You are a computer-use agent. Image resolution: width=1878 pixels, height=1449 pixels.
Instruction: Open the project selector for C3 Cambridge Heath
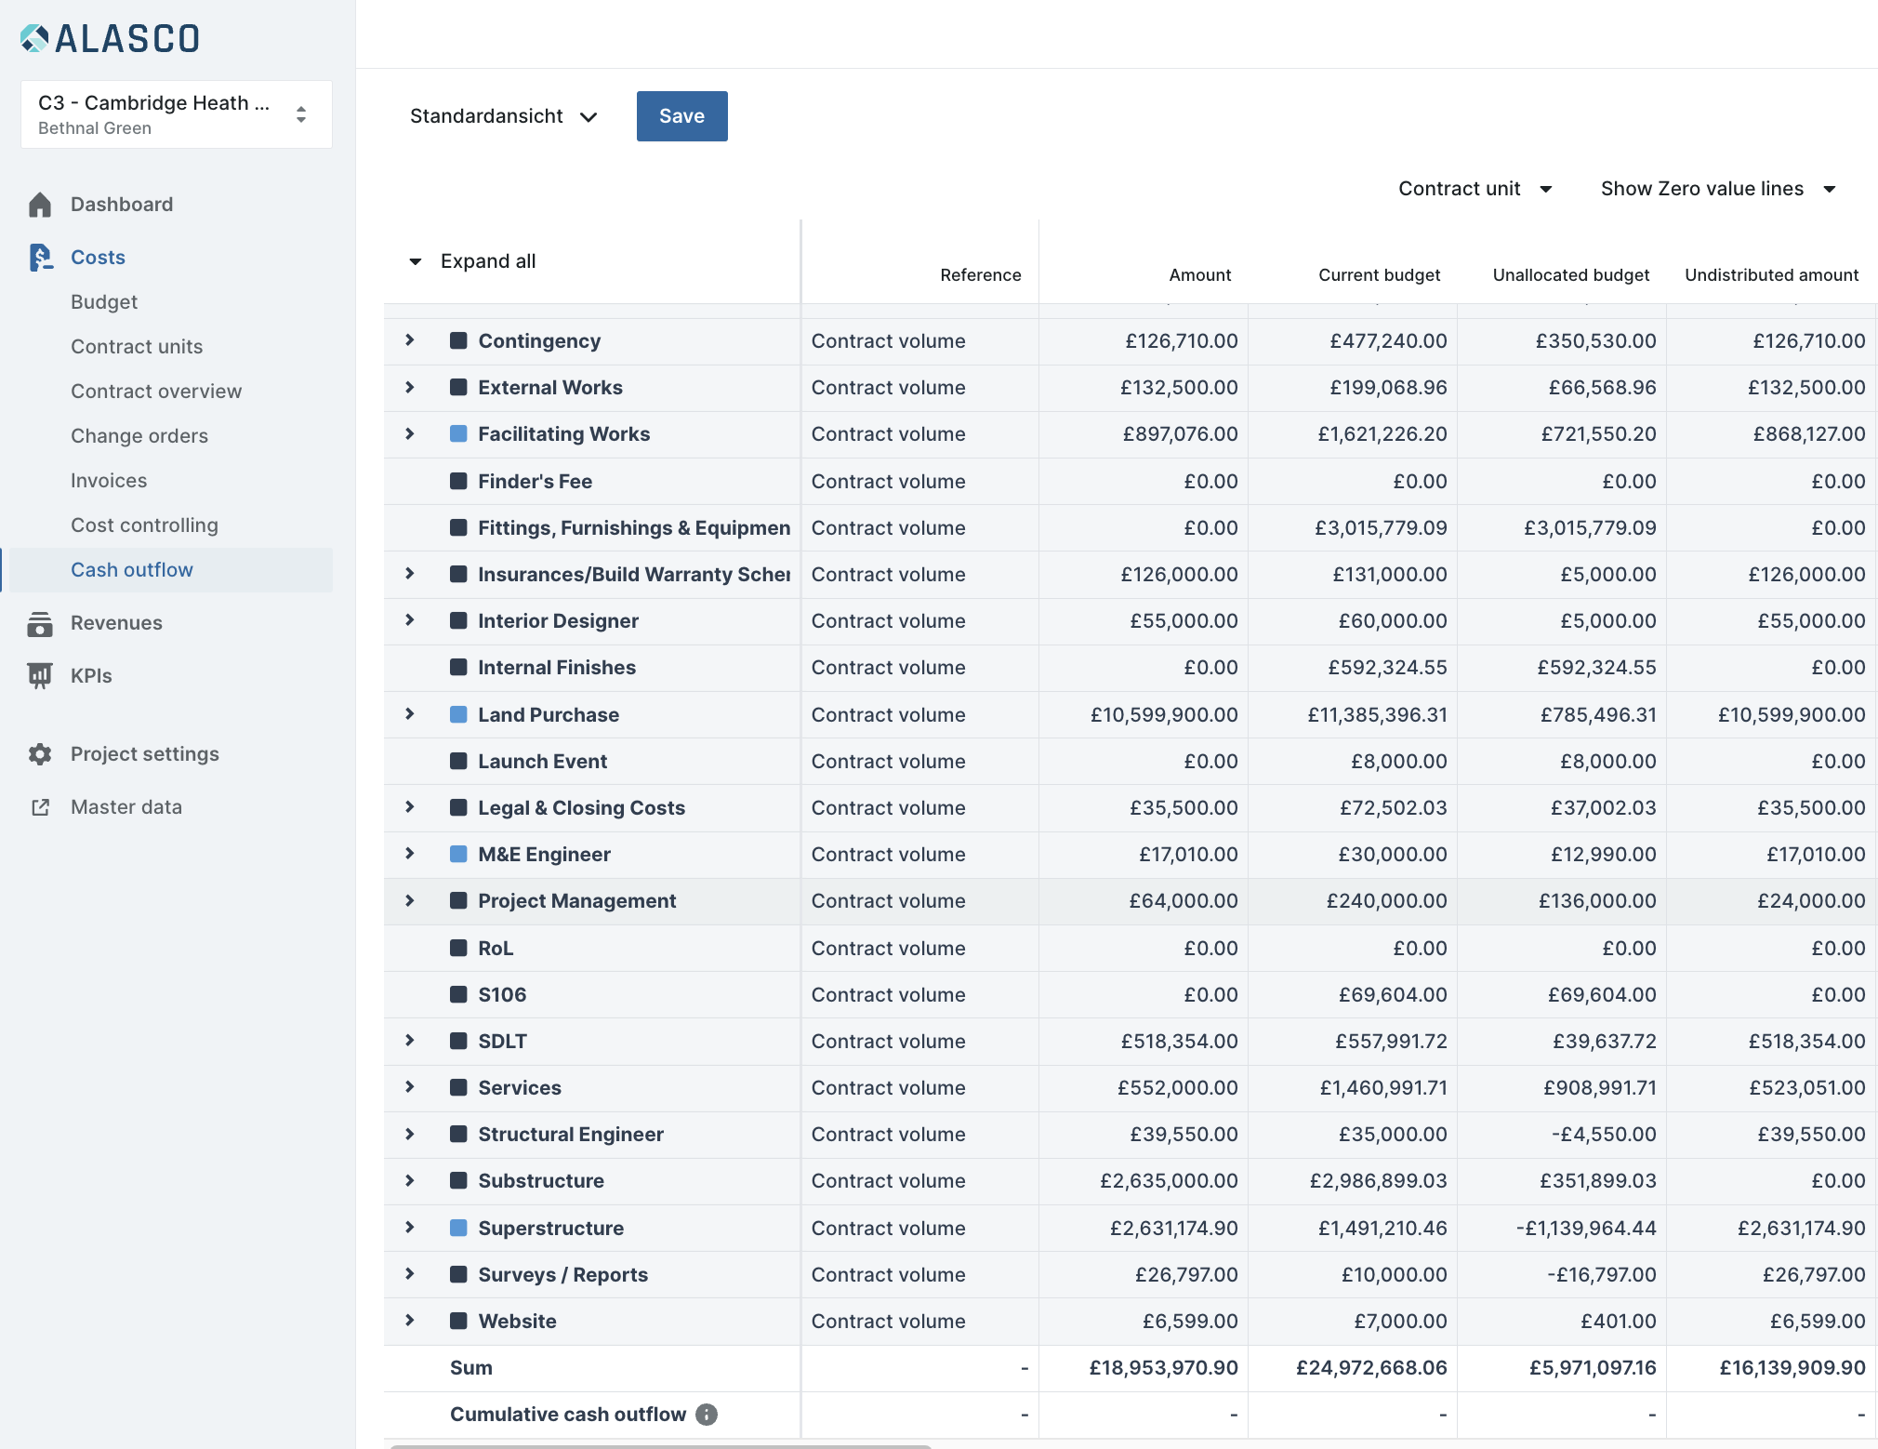177,114
